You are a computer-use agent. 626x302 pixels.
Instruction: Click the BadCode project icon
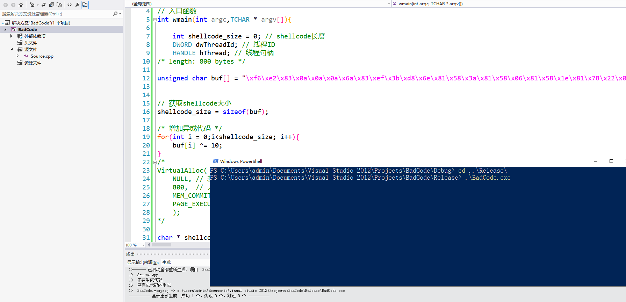(14, 29)
